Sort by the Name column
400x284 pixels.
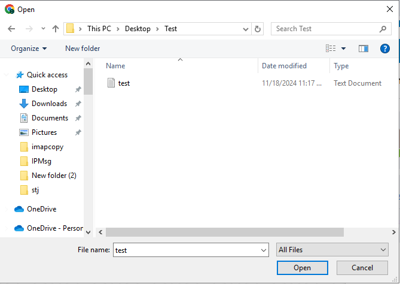[115, 66]
